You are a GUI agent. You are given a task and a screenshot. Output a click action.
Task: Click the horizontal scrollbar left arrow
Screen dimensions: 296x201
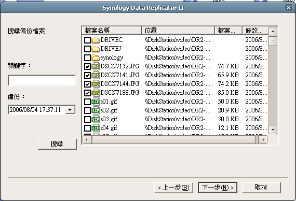[x=87, y=140]
